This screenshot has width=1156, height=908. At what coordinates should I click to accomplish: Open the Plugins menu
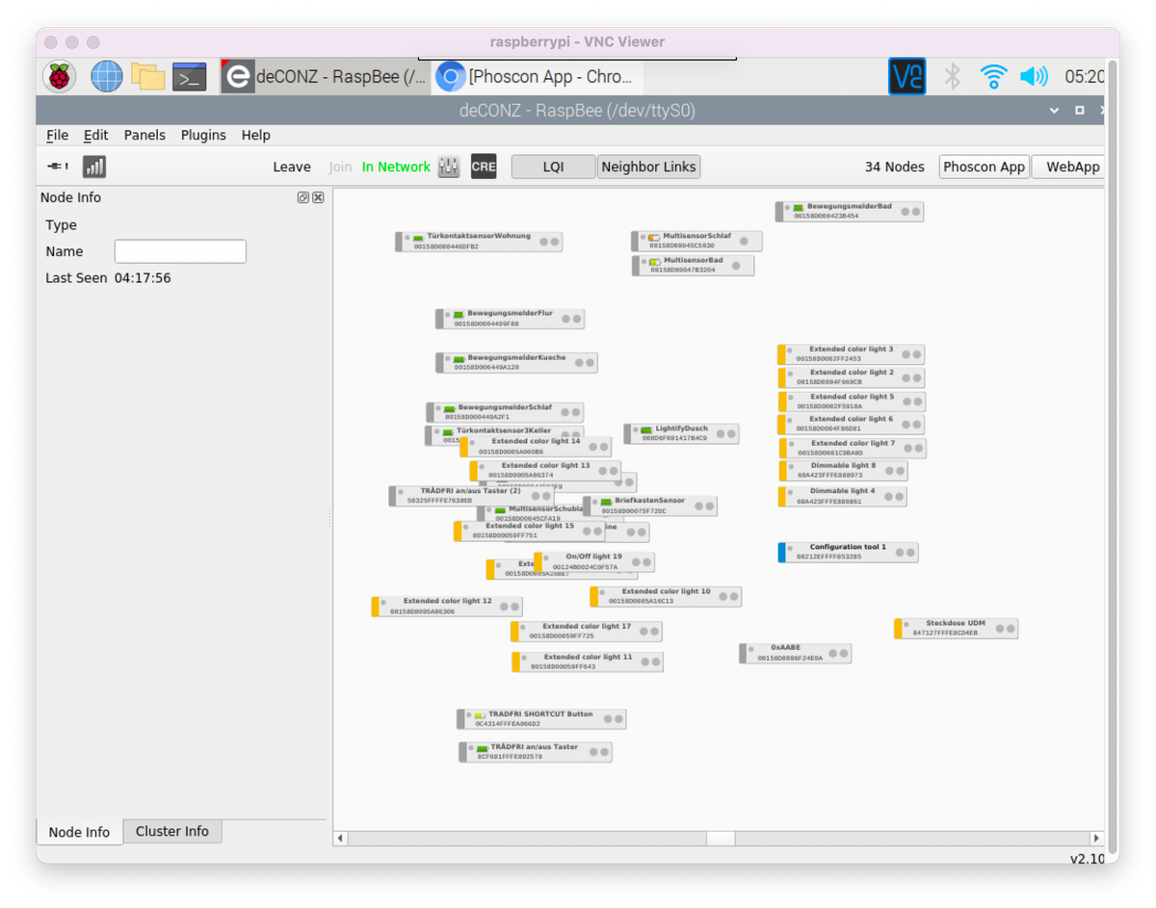point(203,135)
